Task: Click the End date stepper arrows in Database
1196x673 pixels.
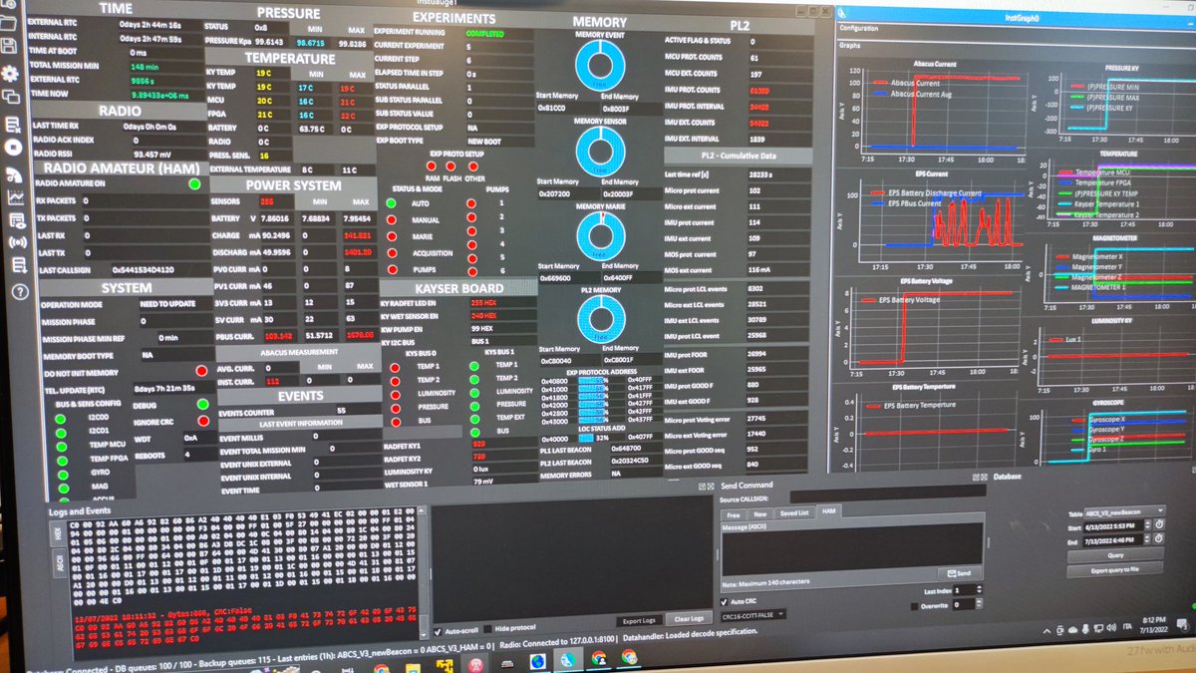Action: tap(1149, 539)
